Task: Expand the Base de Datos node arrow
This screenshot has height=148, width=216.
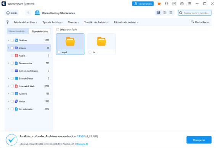Action: (9, 78)
